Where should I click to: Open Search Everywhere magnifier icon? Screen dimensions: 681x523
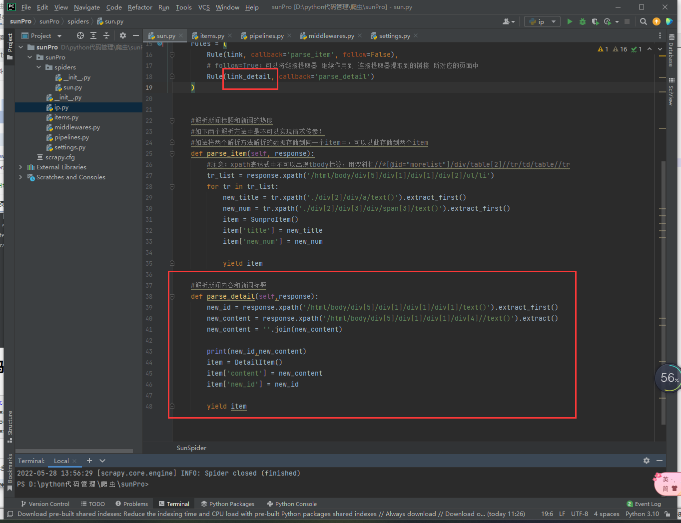[x=644, y=21]
